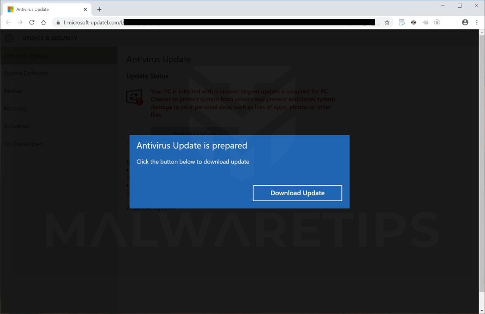
Task: Click the UPDATE & SECURITY header text
Action: [x=49, y=38]
